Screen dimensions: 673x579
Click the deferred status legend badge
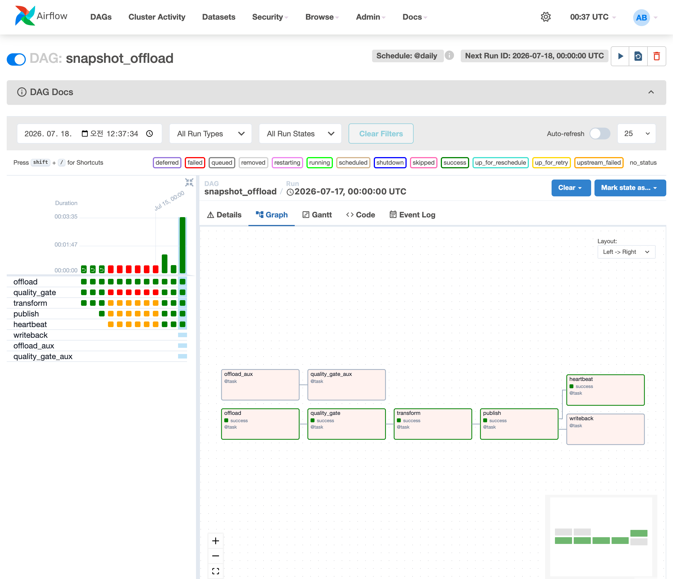(167, 162)
